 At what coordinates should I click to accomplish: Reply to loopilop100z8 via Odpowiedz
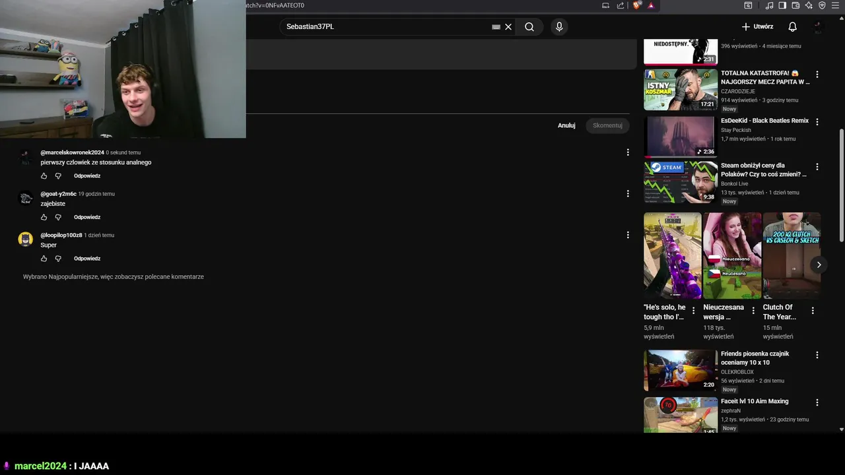tap(87, 259)
